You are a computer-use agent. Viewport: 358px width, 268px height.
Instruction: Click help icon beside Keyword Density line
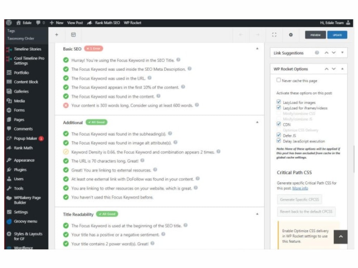pos(218,152)
